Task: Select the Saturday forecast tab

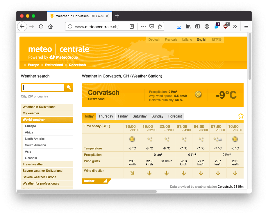Action: pos(140,116)
